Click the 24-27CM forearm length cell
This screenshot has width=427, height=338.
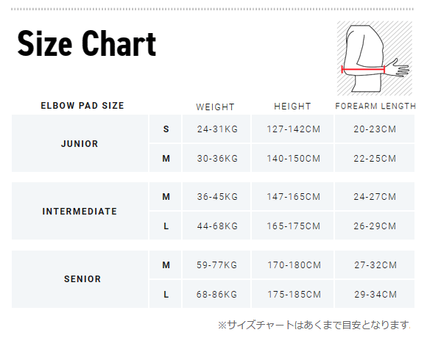[x=375, y=196]
